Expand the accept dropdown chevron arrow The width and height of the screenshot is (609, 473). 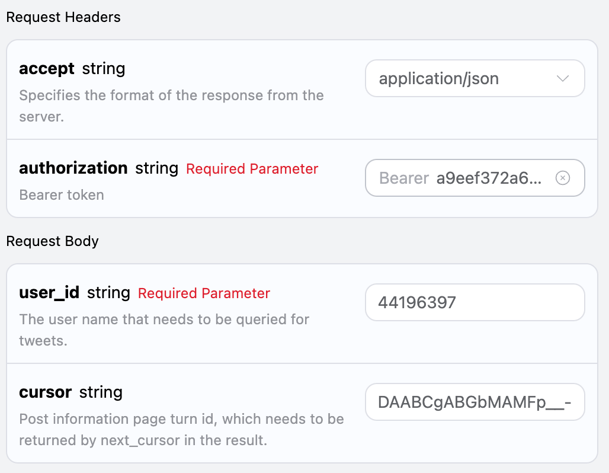pos(562,79)
